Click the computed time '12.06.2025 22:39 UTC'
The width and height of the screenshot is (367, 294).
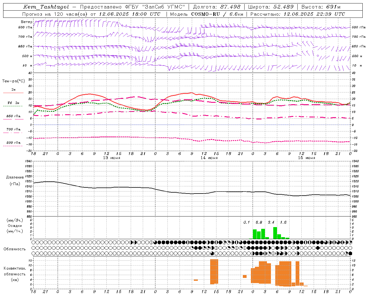314,14
